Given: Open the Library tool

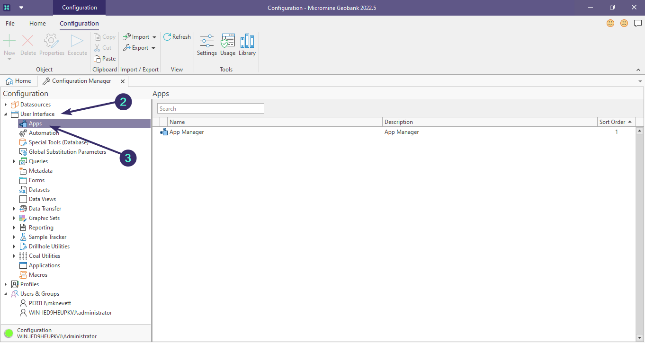Looking at the screenshot, I should coord(247,45).
